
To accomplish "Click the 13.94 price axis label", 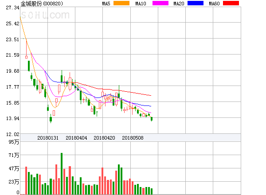I will coord(12,118).
